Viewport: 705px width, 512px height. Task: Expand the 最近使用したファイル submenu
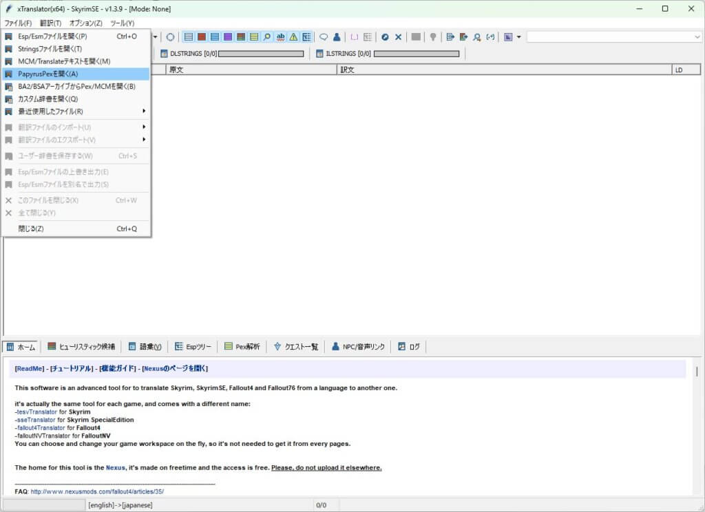click(x=76, y=111)
